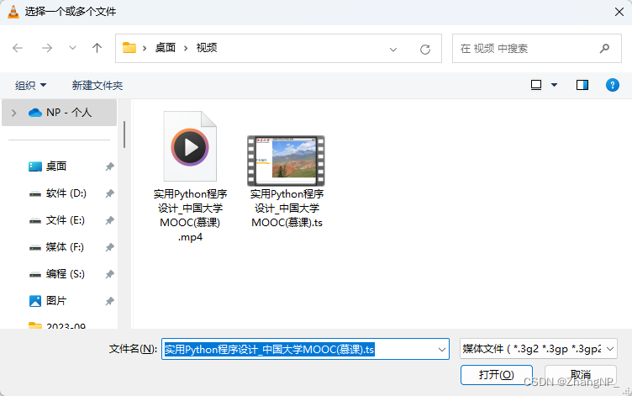Unpin 桌面 using its pin icon
This screenshot has height=396, width=632.
(x=109, y=166)
